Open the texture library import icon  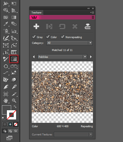point(87,26)
